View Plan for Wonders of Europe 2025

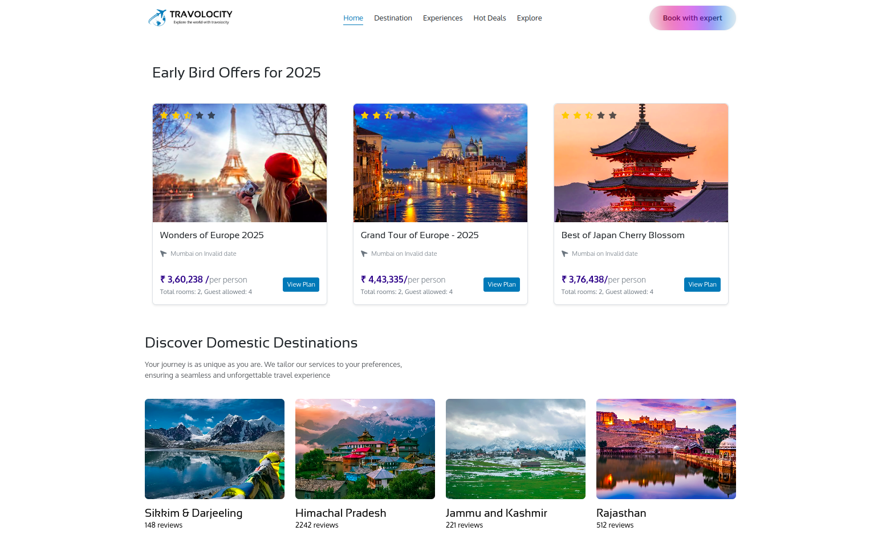(300, 284)
